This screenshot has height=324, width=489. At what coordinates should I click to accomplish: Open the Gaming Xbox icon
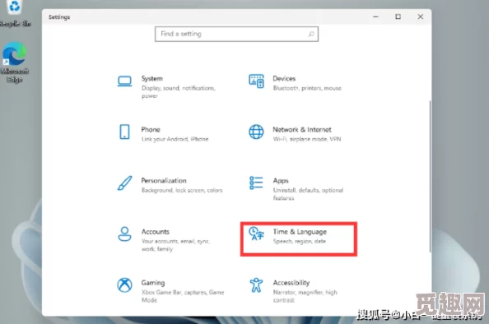[124, 285]
